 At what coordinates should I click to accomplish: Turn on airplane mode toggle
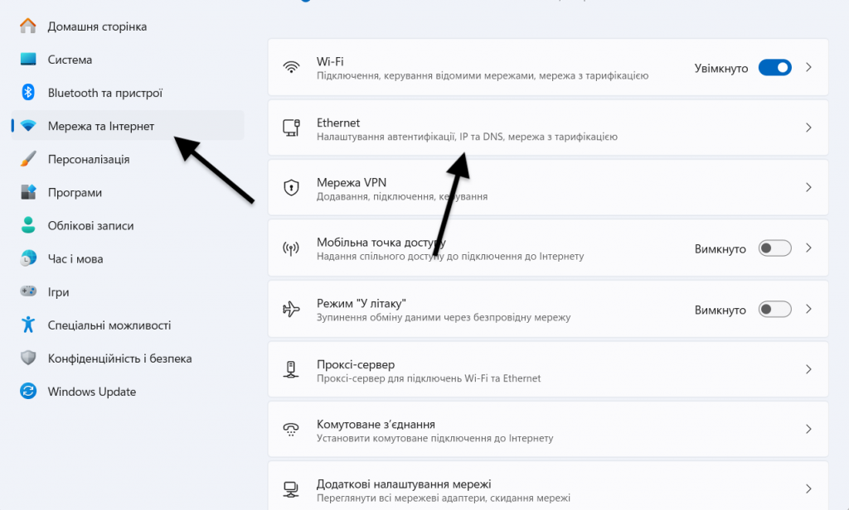click(774, 309)
